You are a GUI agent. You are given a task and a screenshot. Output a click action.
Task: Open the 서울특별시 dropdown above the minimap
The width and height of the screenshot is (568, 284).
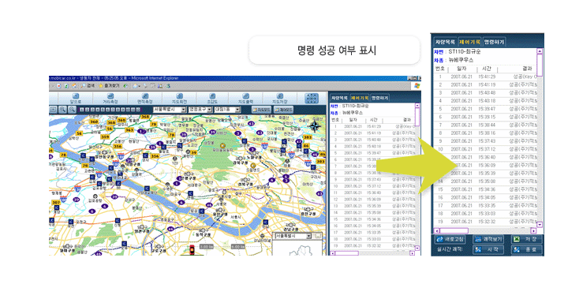click(x=293, y=236)
